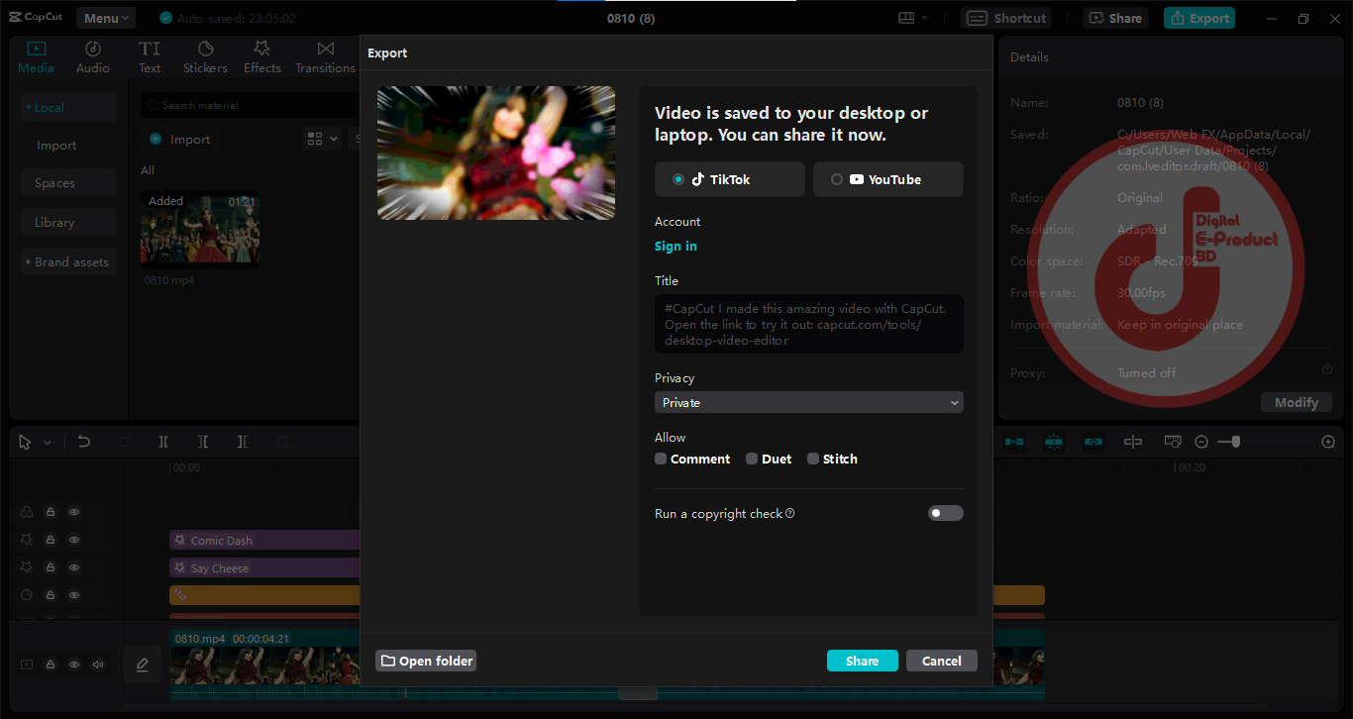This screenshot has width=1353, height=719.
Task: Click the timeline zoom slider handle
Action: click(x=1235, y=442)
